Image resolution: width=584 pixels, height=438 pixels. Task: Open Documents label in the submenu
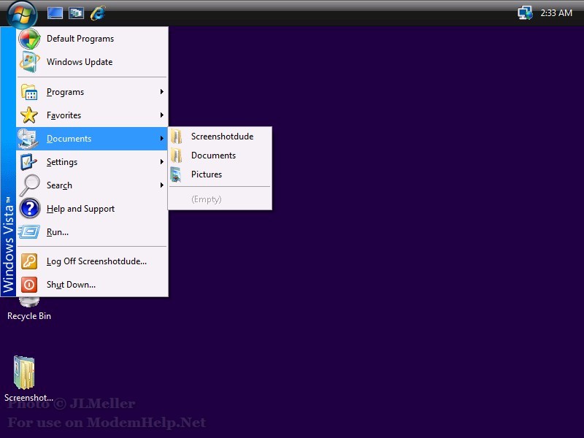(213, 155)
